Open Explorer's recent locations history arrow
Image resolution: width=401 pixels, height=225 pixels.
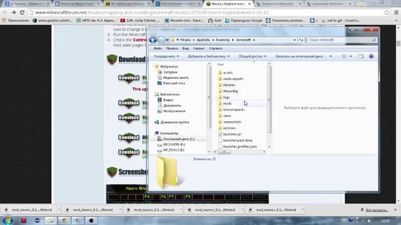tap(167, 40)
